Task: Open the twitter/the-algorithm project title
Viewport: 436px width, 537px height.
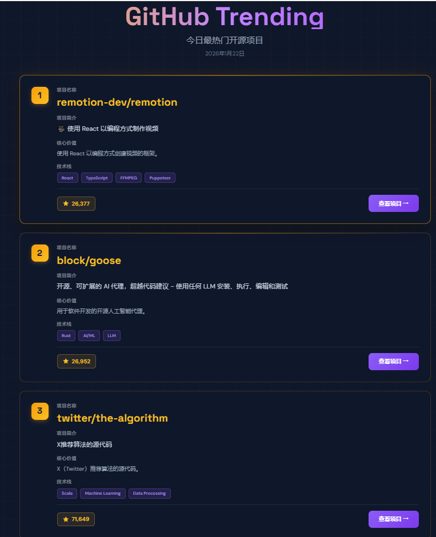Action: click(113, 418)
